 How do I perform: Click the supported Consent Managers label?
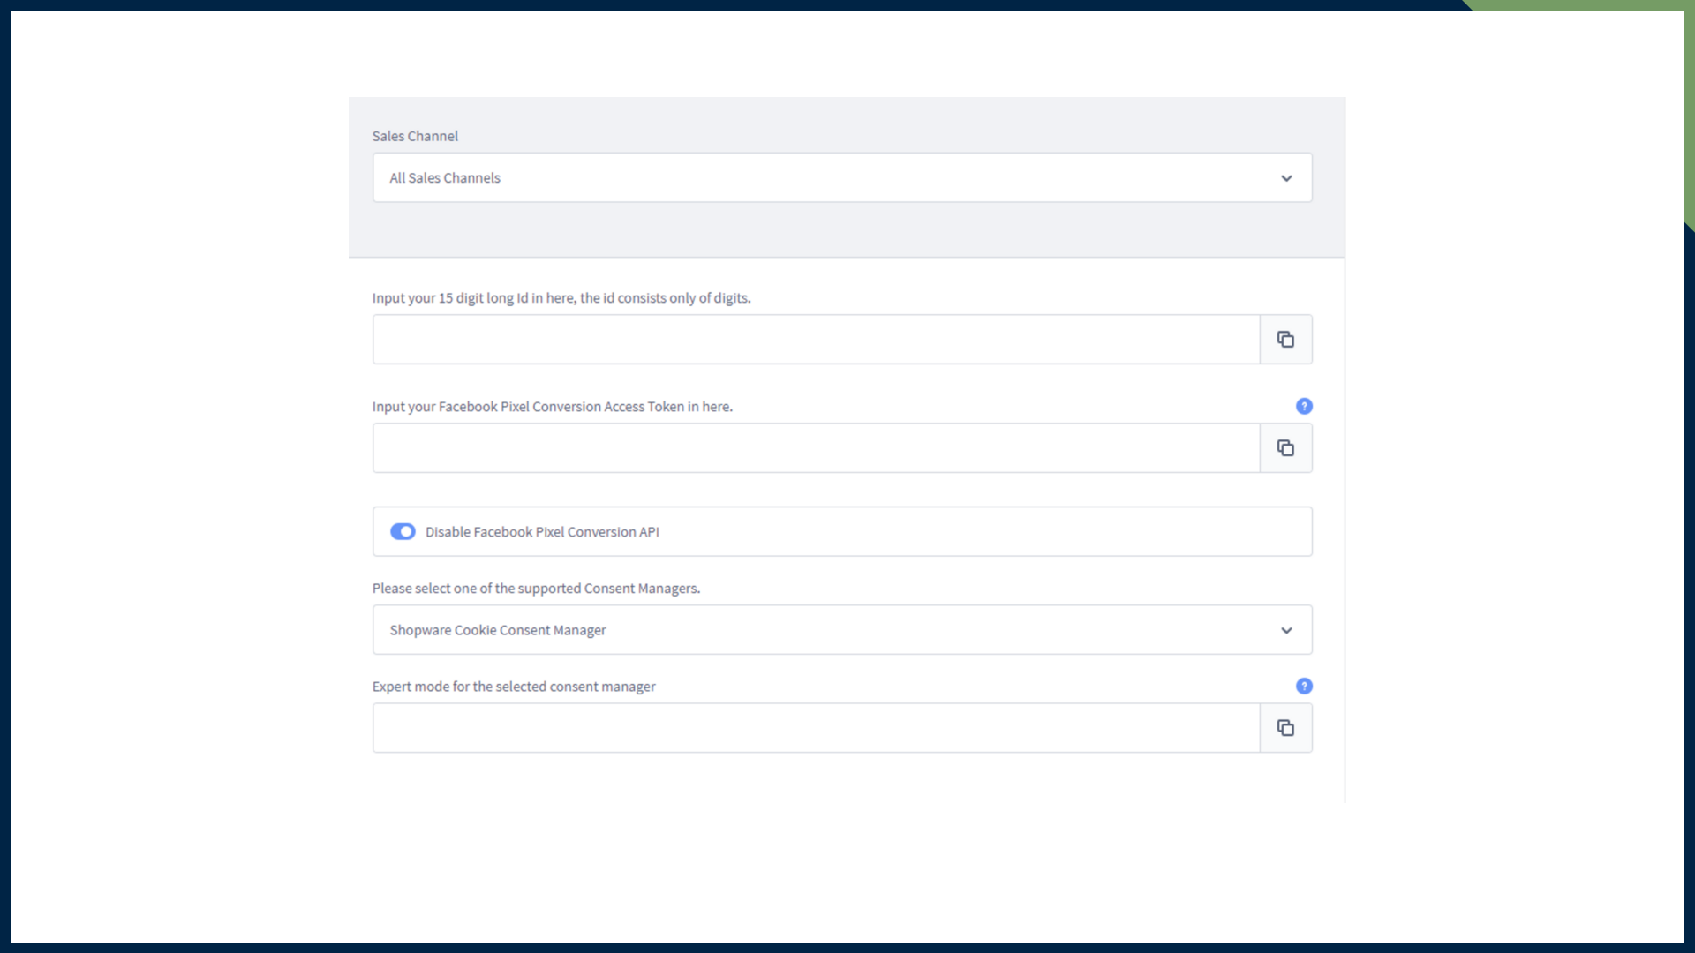(x=536, y=589)
